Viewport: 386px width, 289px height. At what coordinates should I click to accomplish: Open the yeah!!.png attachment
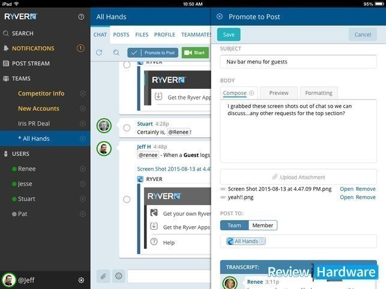pos(346,197)
